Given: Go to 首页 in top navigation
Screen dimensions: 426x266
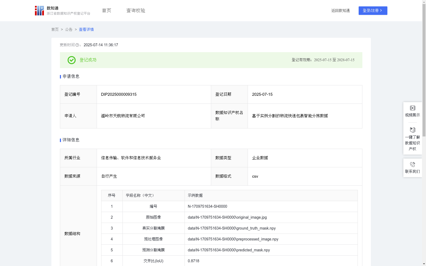Looking at the screenshot, I should pyautogui.click(x=106, y=10).
